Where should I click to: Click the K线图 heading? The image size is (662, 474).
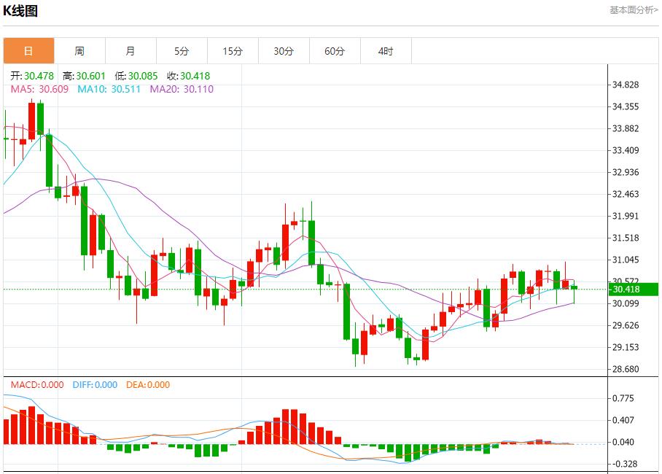coord(21,11)
